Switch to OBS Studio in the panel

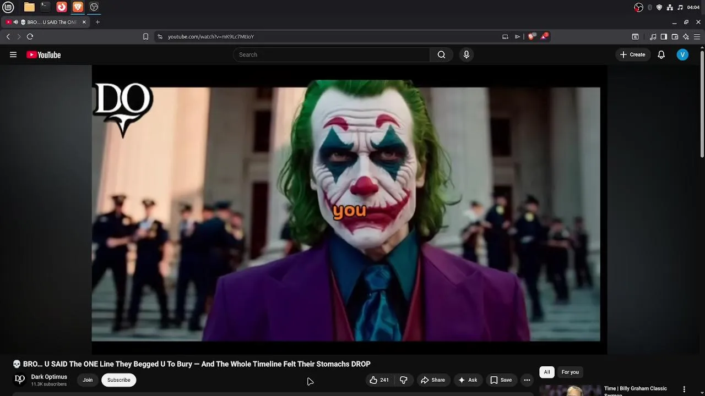(x=94, y=7)
